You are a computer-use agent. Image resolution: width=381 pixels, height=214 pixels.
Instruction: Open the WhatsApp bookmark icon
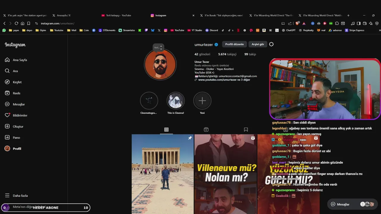[x=4, y=30]
